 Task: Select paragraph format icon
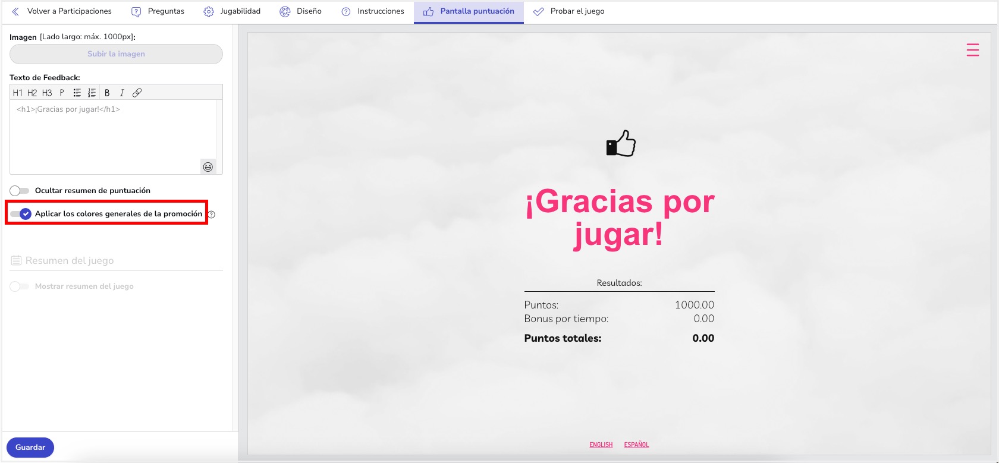62,93
